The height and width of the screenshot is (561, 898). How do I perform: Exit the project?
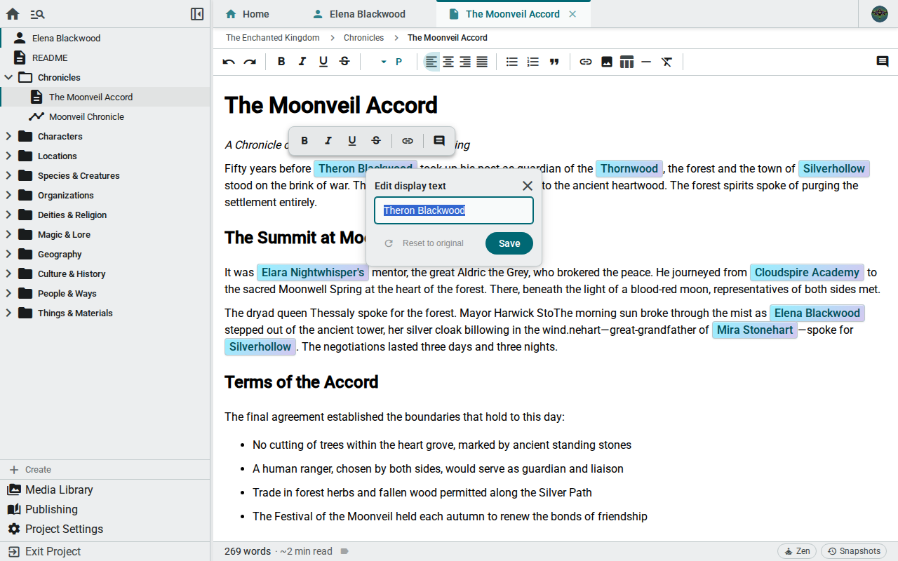105,551
